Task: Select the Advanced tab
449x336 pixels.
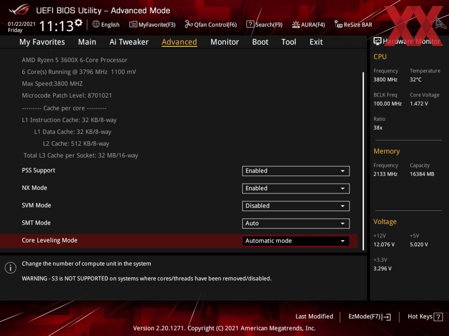Action: [179, 42]
